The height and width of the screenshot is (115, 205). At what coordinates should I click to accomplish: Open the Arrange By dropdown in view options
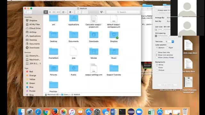[x=168, y=18]
